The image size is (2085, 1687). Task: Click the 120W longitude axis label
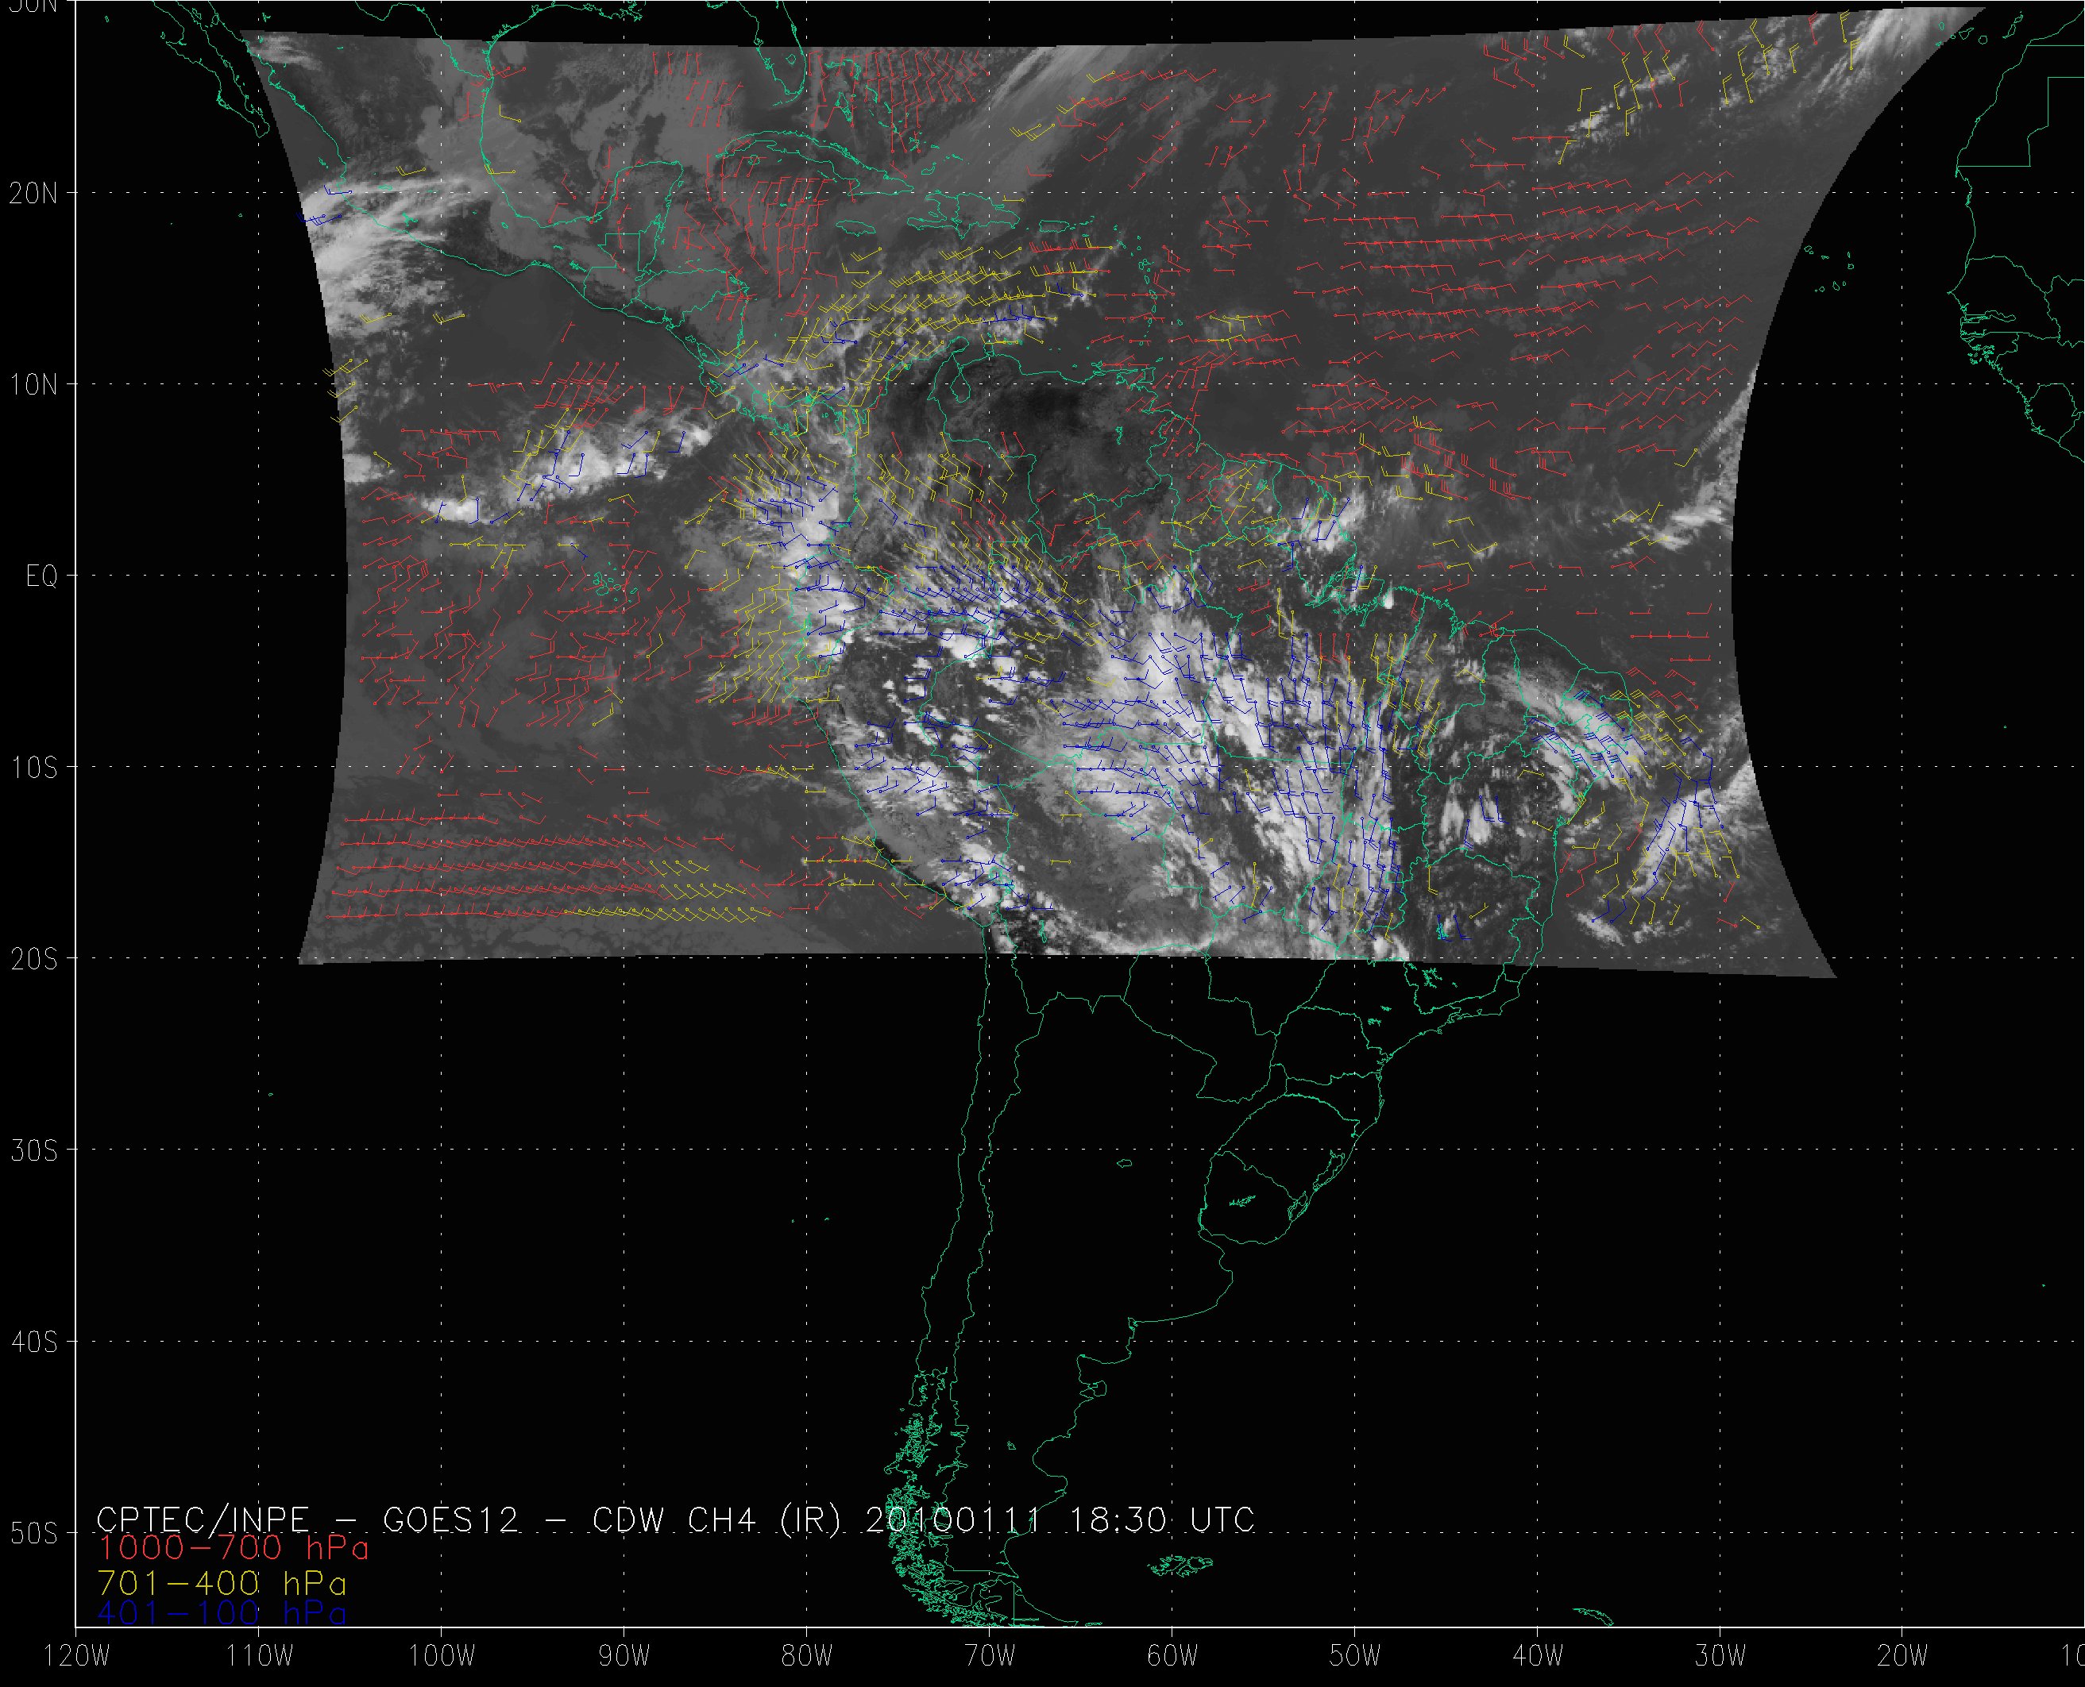click(77, 1657)
